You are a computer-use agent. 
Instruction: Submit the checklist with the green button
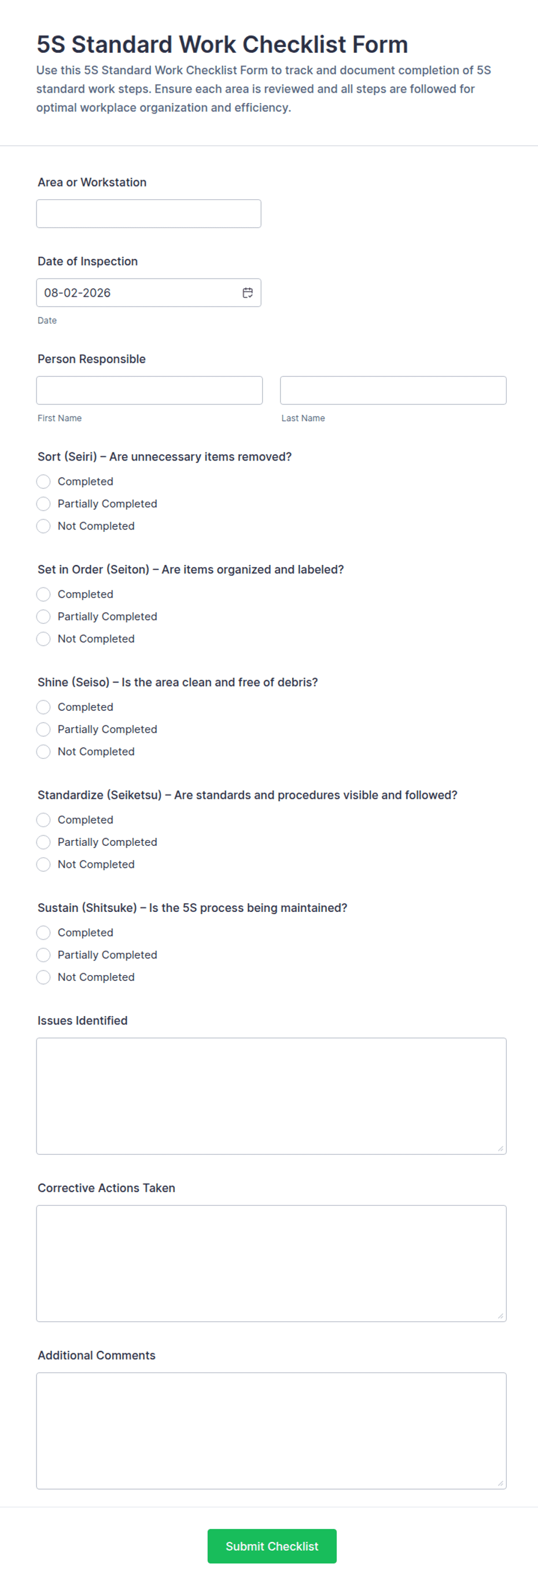click(272, 1546)
